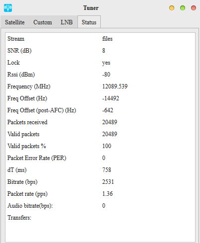Click the green maximize window circle
Screen dimensions: 200x243
(x=183, y=8)
